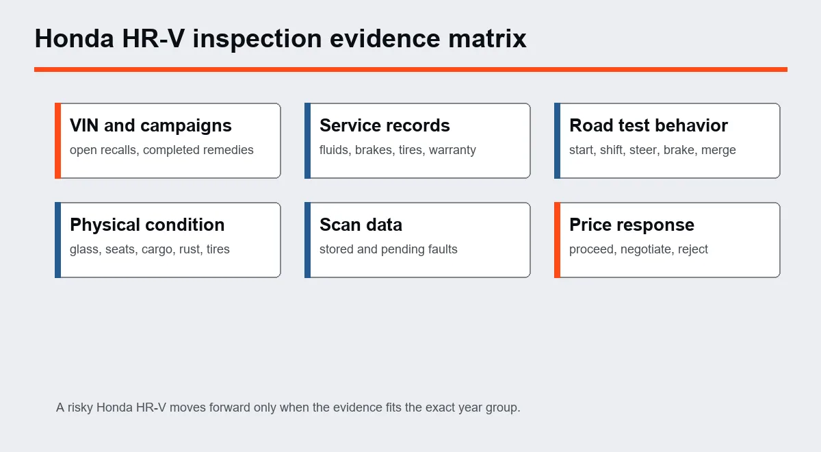
Task: Click the orange accent bar on VIN card
Action: click(57, 140)
